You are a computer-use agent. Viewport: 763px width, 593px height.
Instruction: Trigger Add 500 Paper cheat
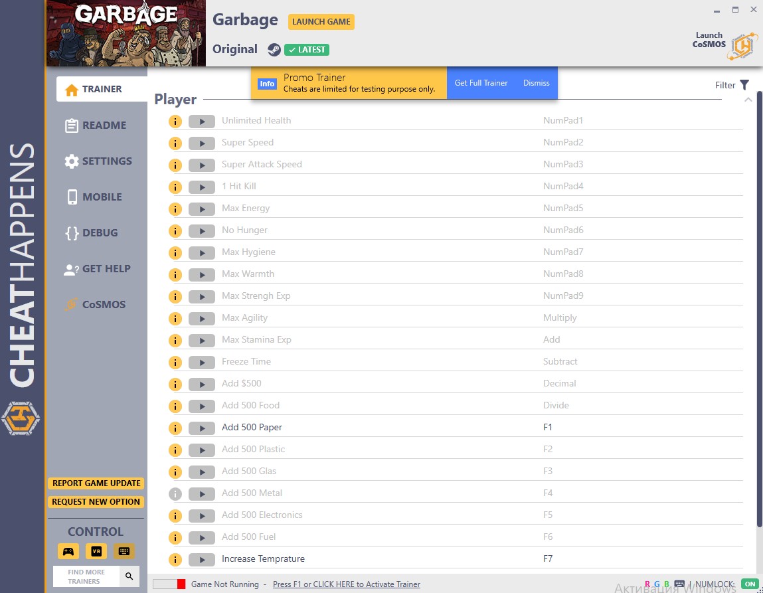pyautogui.click(x=202, y=428)
